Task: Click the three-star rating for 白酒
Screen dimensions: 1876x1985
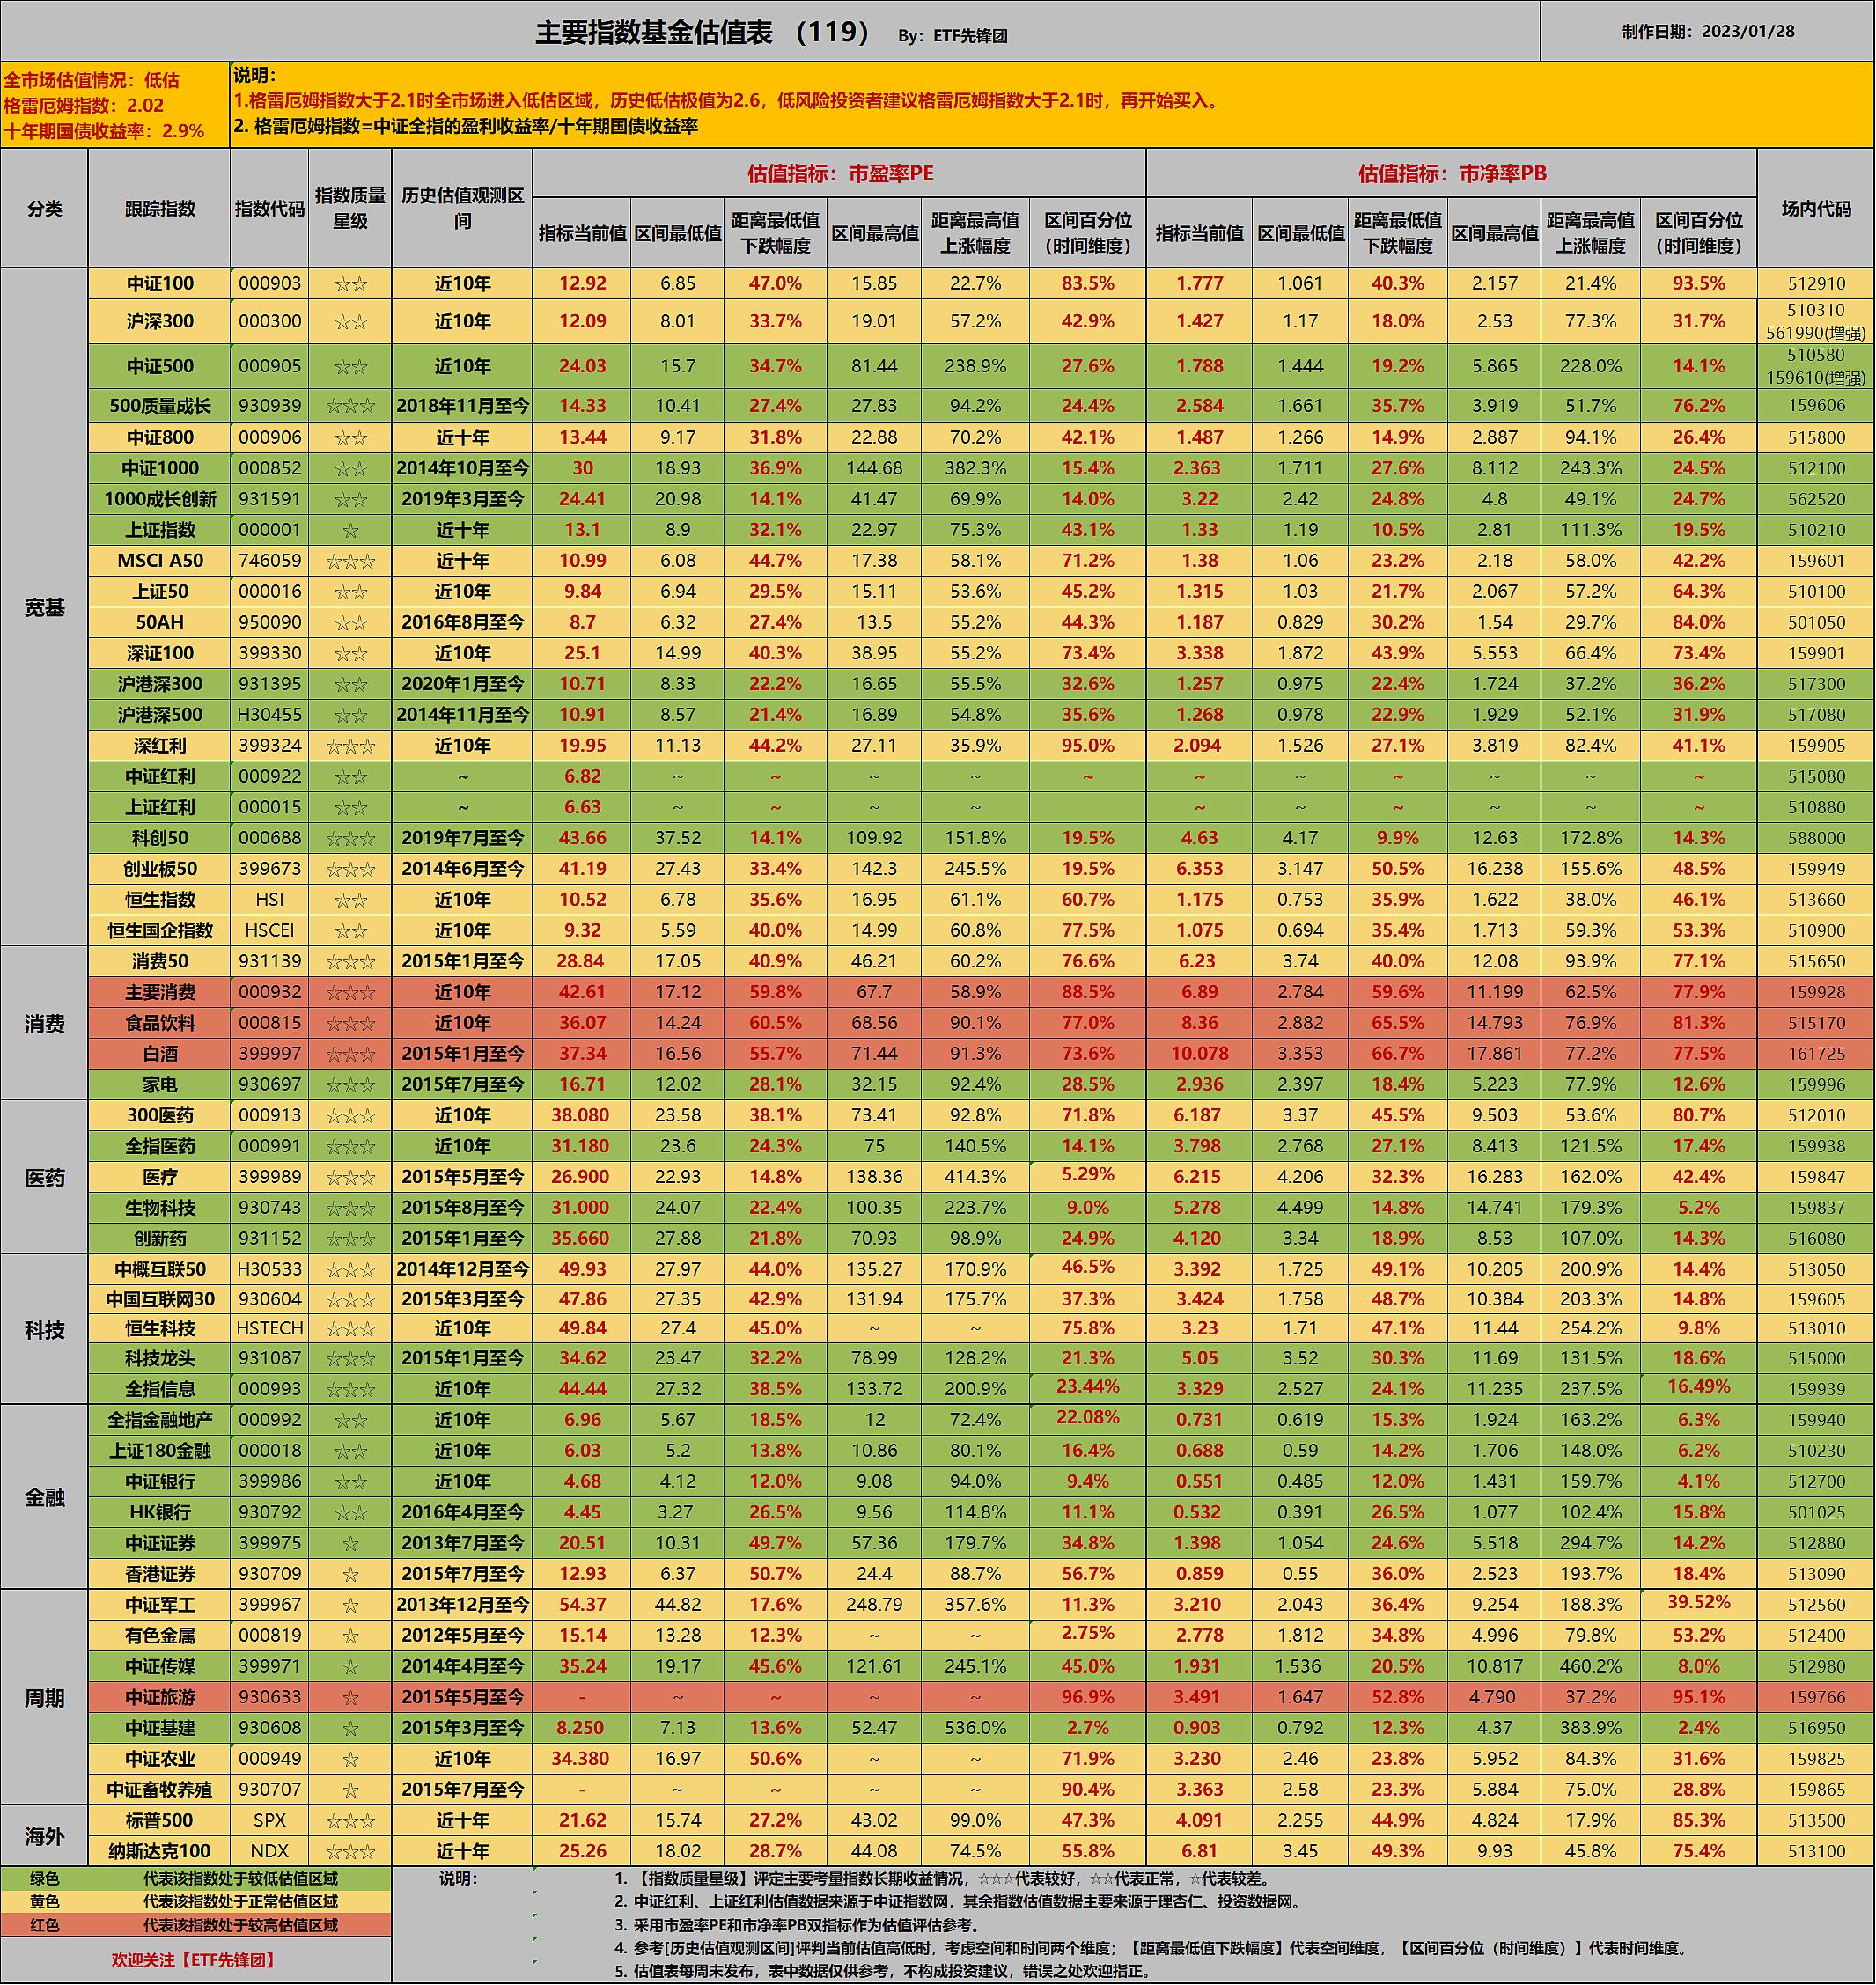Action: pyautogui.click(x=350, y=1054)
